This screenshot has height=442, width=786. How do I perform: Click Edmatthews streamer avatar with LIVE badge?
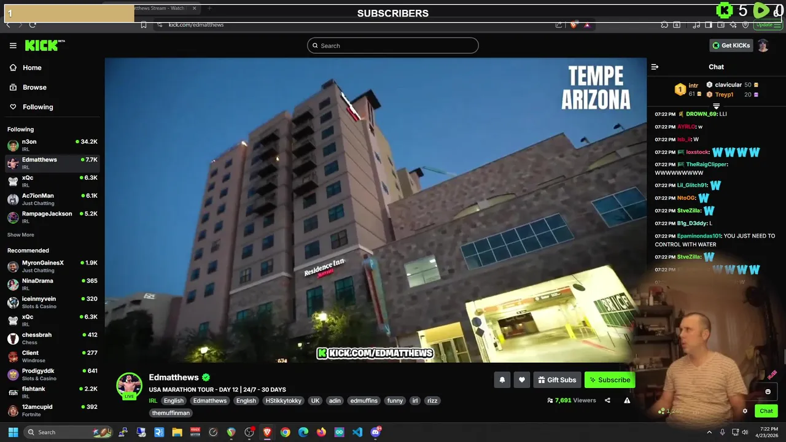click(129, 386)
